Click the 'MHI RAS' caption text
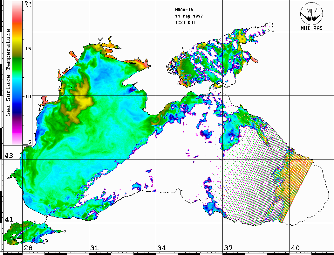Screen dimensions: 334x255 312,28
